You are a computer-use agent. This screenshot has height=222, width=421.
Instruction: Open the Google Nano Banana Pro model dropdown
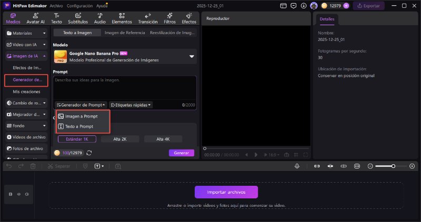click(x=125, y=57)
